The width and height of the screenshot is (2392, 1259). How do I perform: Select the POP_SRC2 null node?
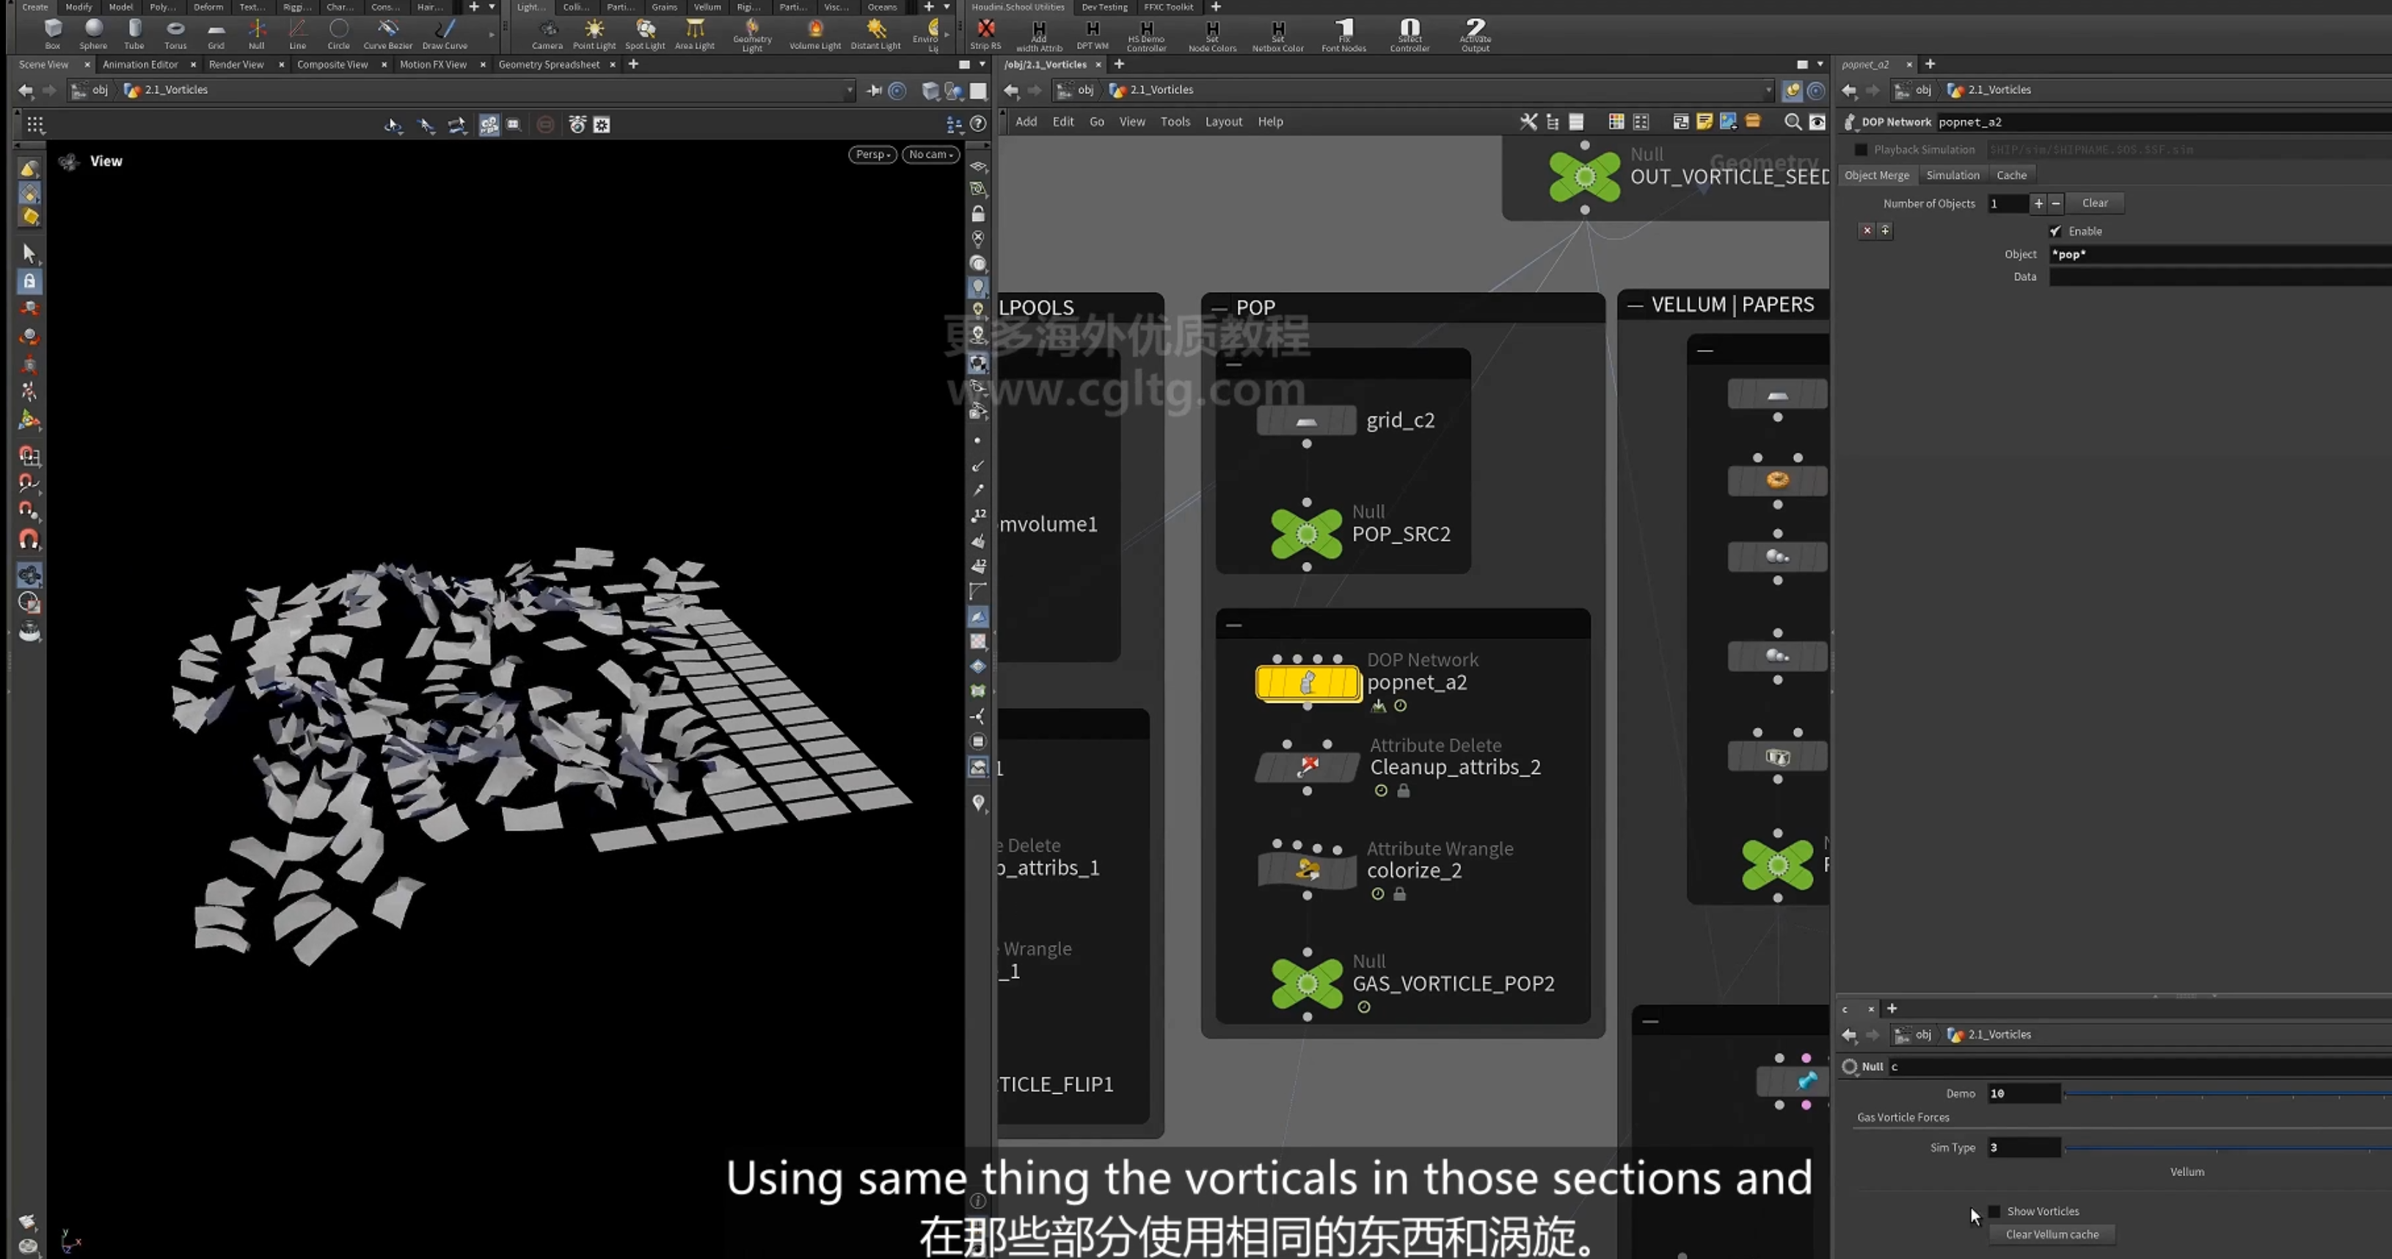(1307, 534)
